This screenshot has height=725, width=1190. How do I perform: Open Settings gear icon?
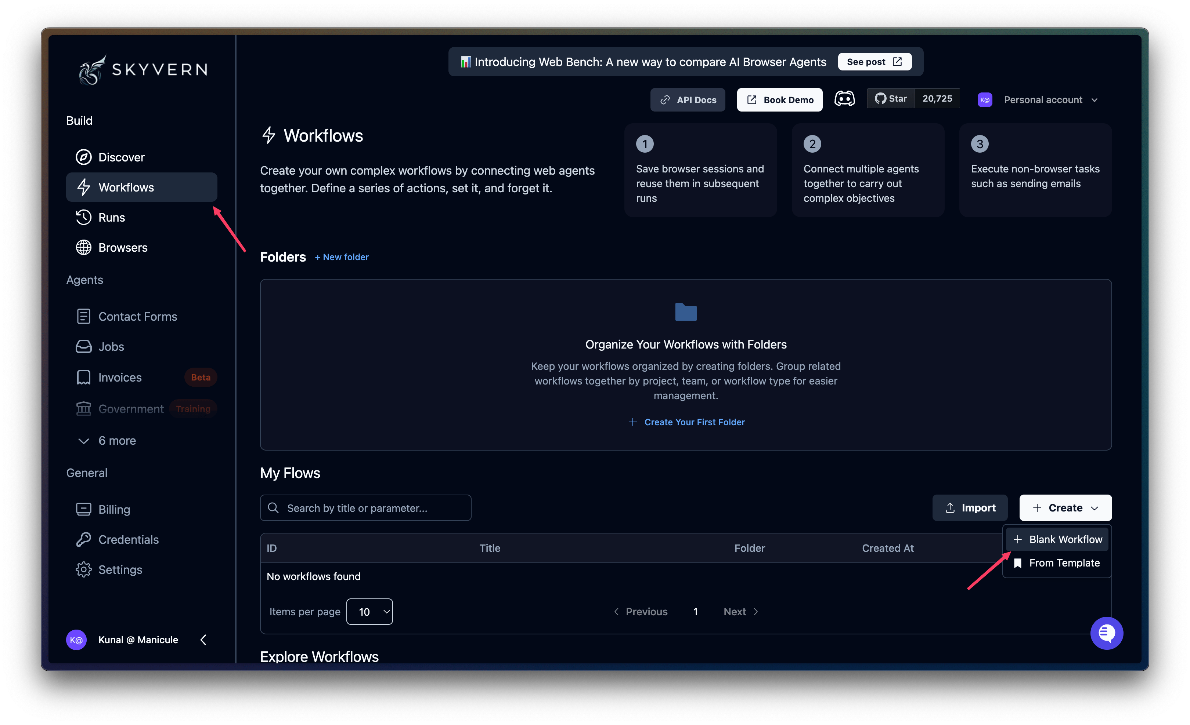[x=83, y=570]
